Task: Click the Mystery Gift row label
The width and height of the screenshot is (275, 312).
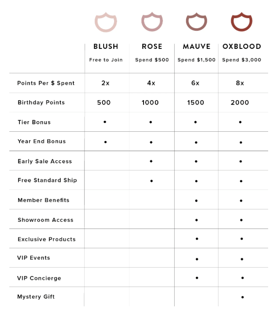Action: [36, 297]
